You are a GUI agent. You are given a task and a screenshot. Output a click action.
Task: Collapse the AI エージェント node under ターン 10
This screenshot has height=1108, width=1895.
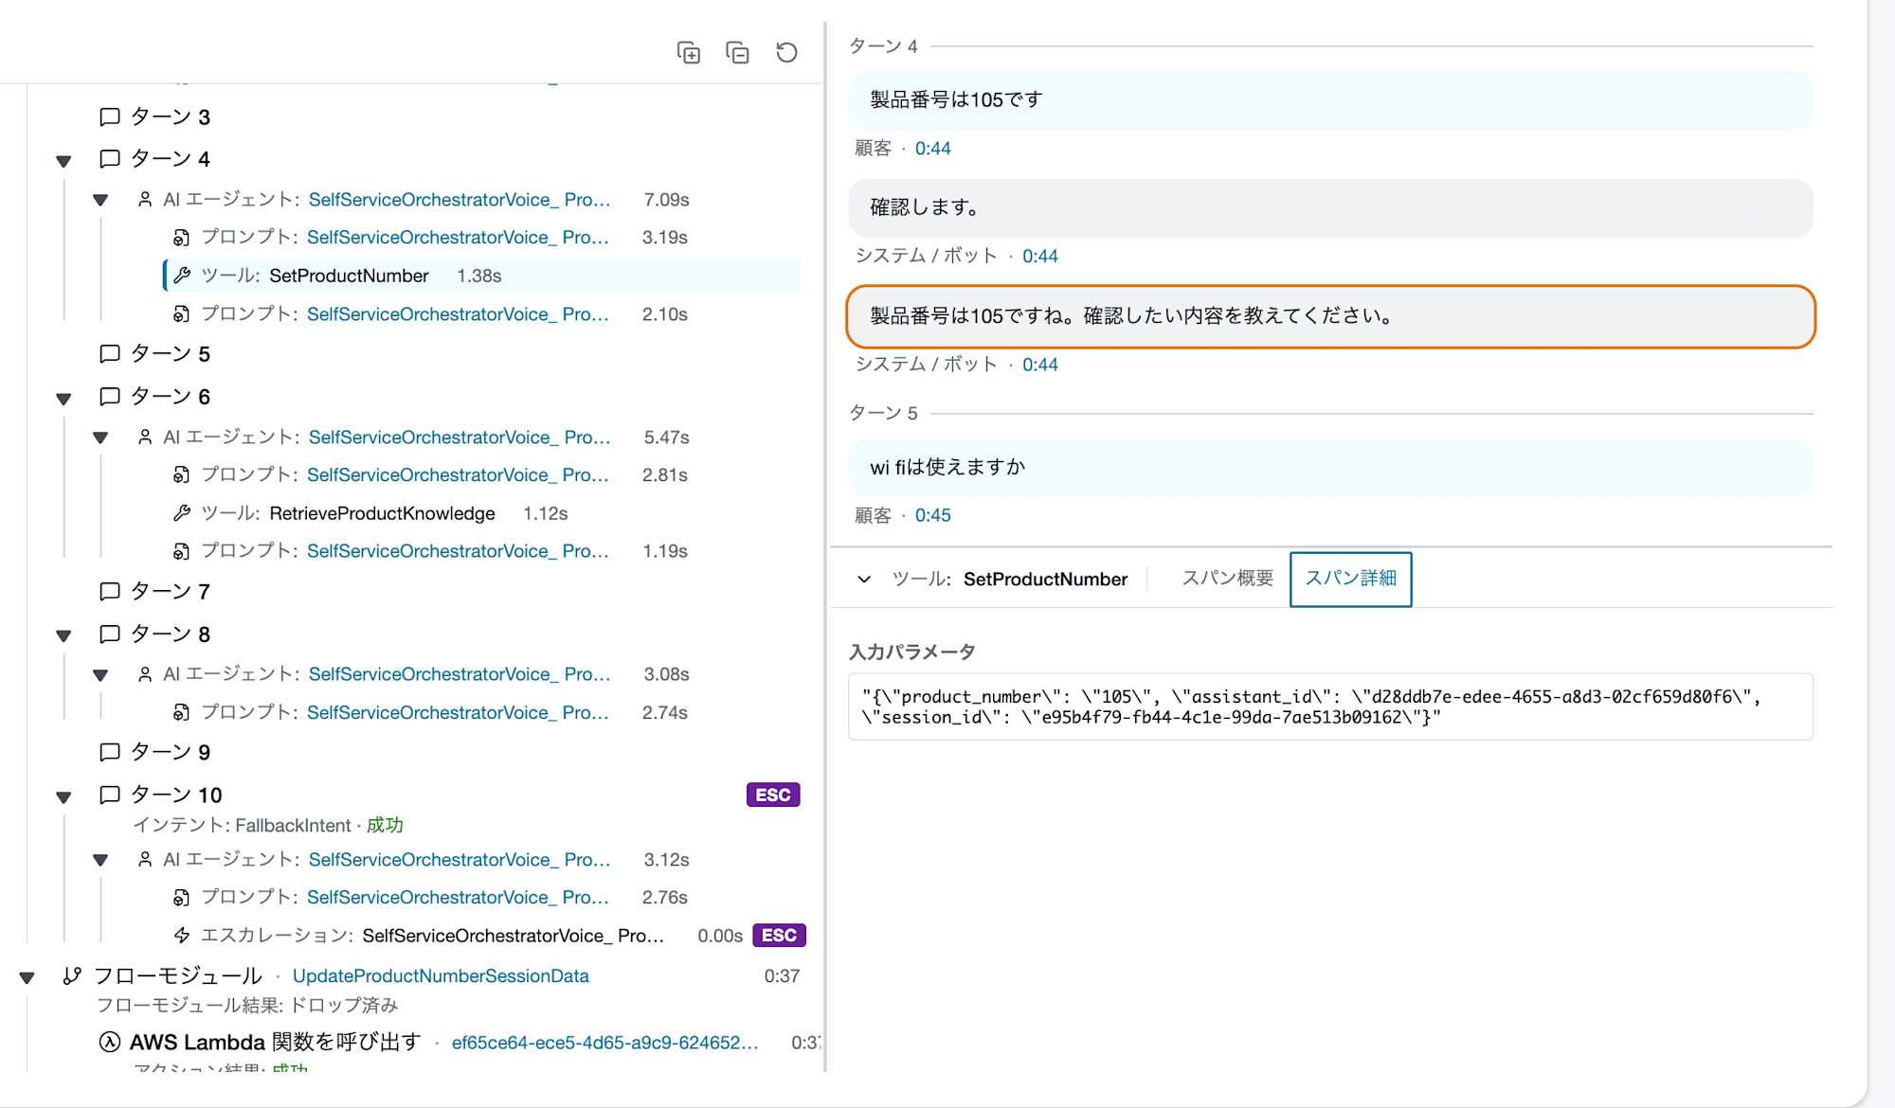(100, 860)
